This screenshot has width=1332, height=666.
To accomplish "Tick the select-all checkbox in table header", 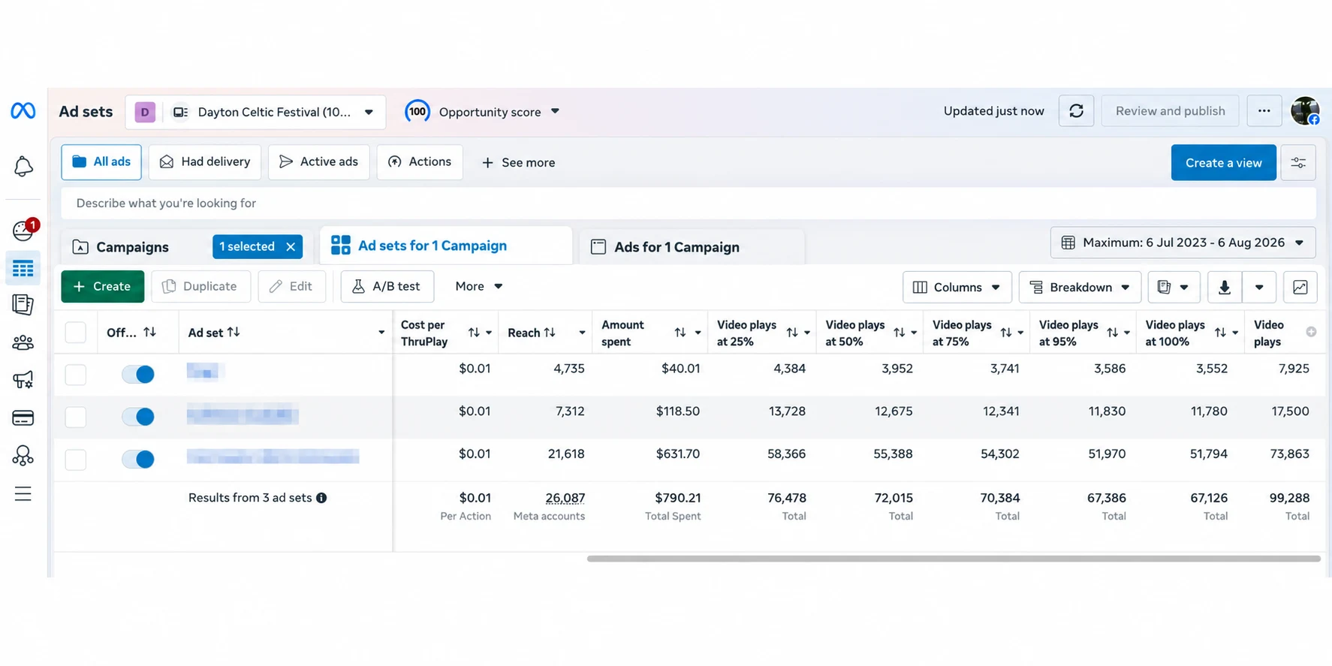I will 76,332.
